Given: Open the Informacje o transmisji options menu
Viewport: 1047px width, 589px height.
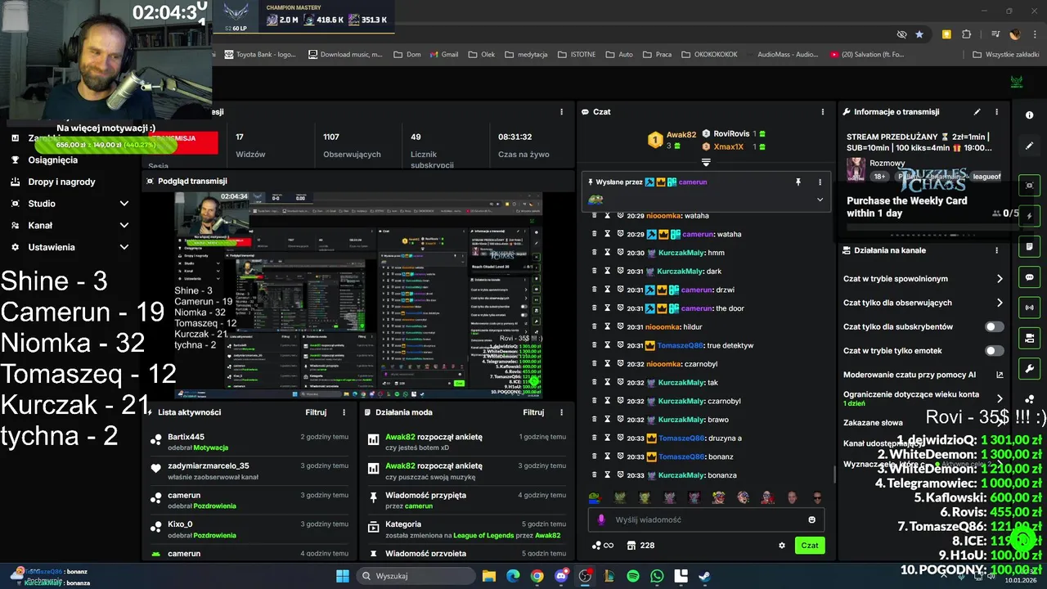Looking at the screenshot, I should tap(996, 112).
